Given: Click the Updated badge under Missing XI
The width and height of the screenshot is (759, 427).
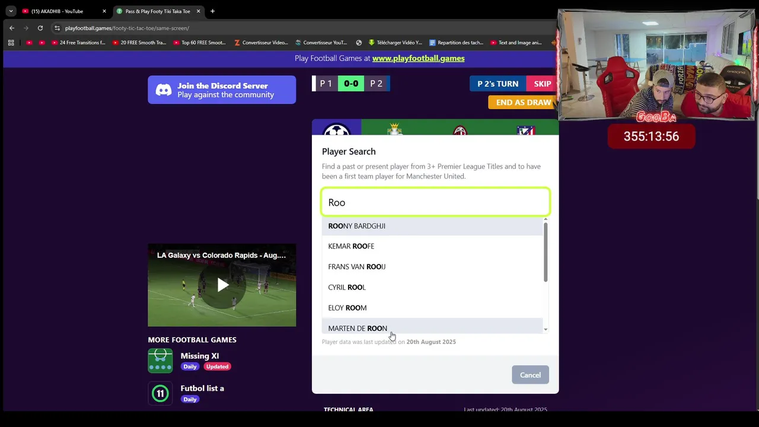Looking at the screenshot, I should pos(217,367).
